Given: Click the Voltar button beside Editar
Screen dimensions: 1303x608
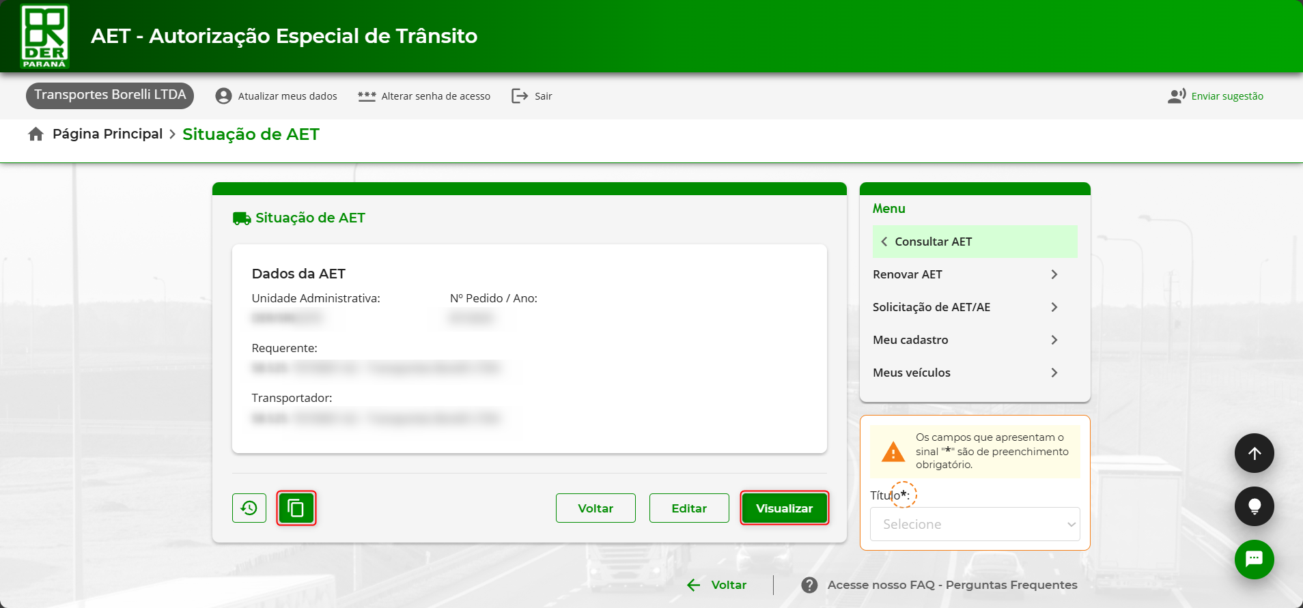Looking at the screenshot, I should coord(596,508).
